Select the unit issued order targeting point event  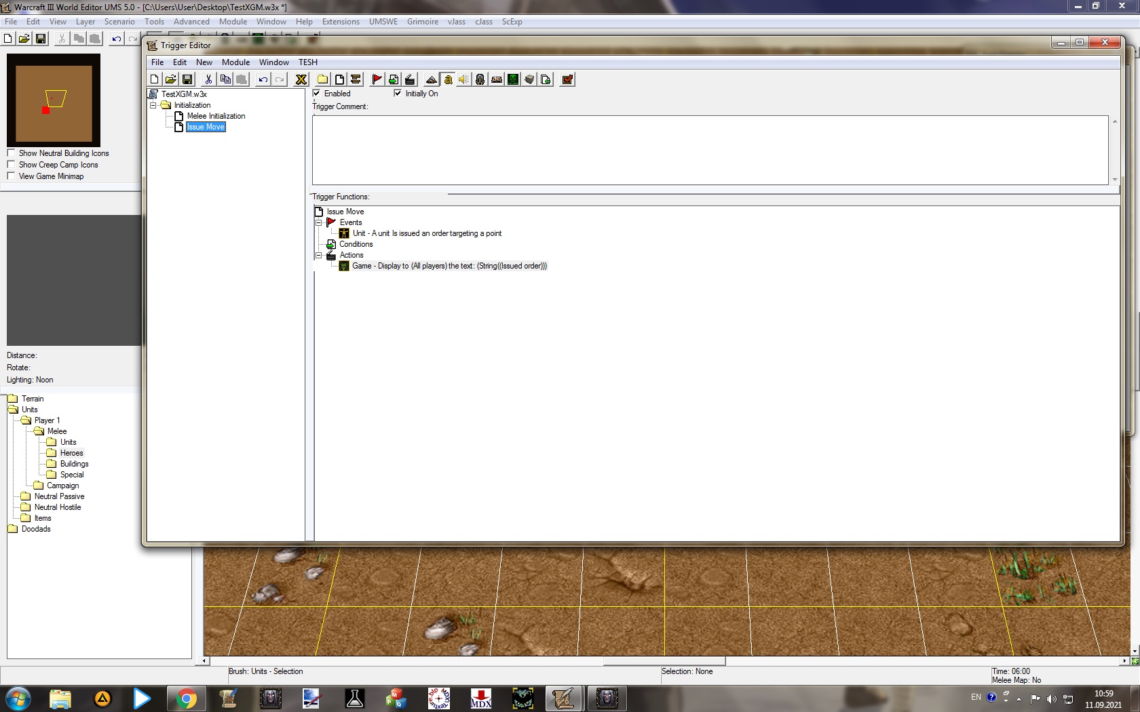(x=427, y=233)
